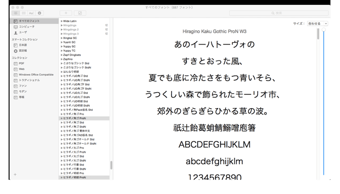Expand the ヒラギノ角ゴ Pro triangle
The height and width of the screenshot is (194, 340).
point(62,114)
